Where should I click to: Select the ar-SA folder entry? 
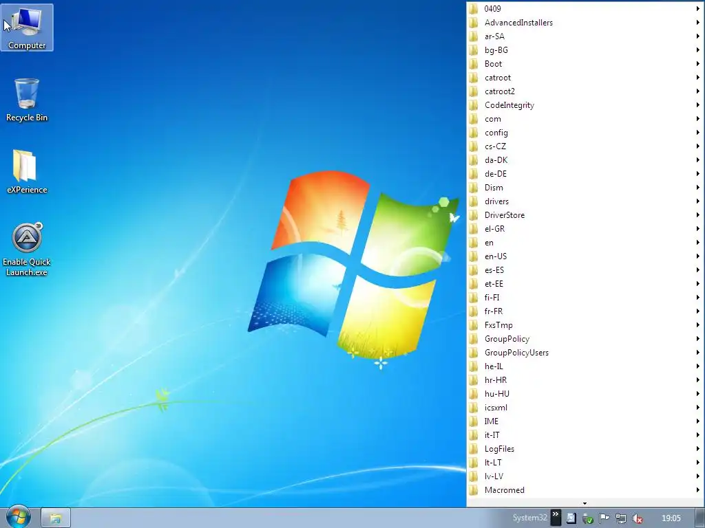point(585,36)
